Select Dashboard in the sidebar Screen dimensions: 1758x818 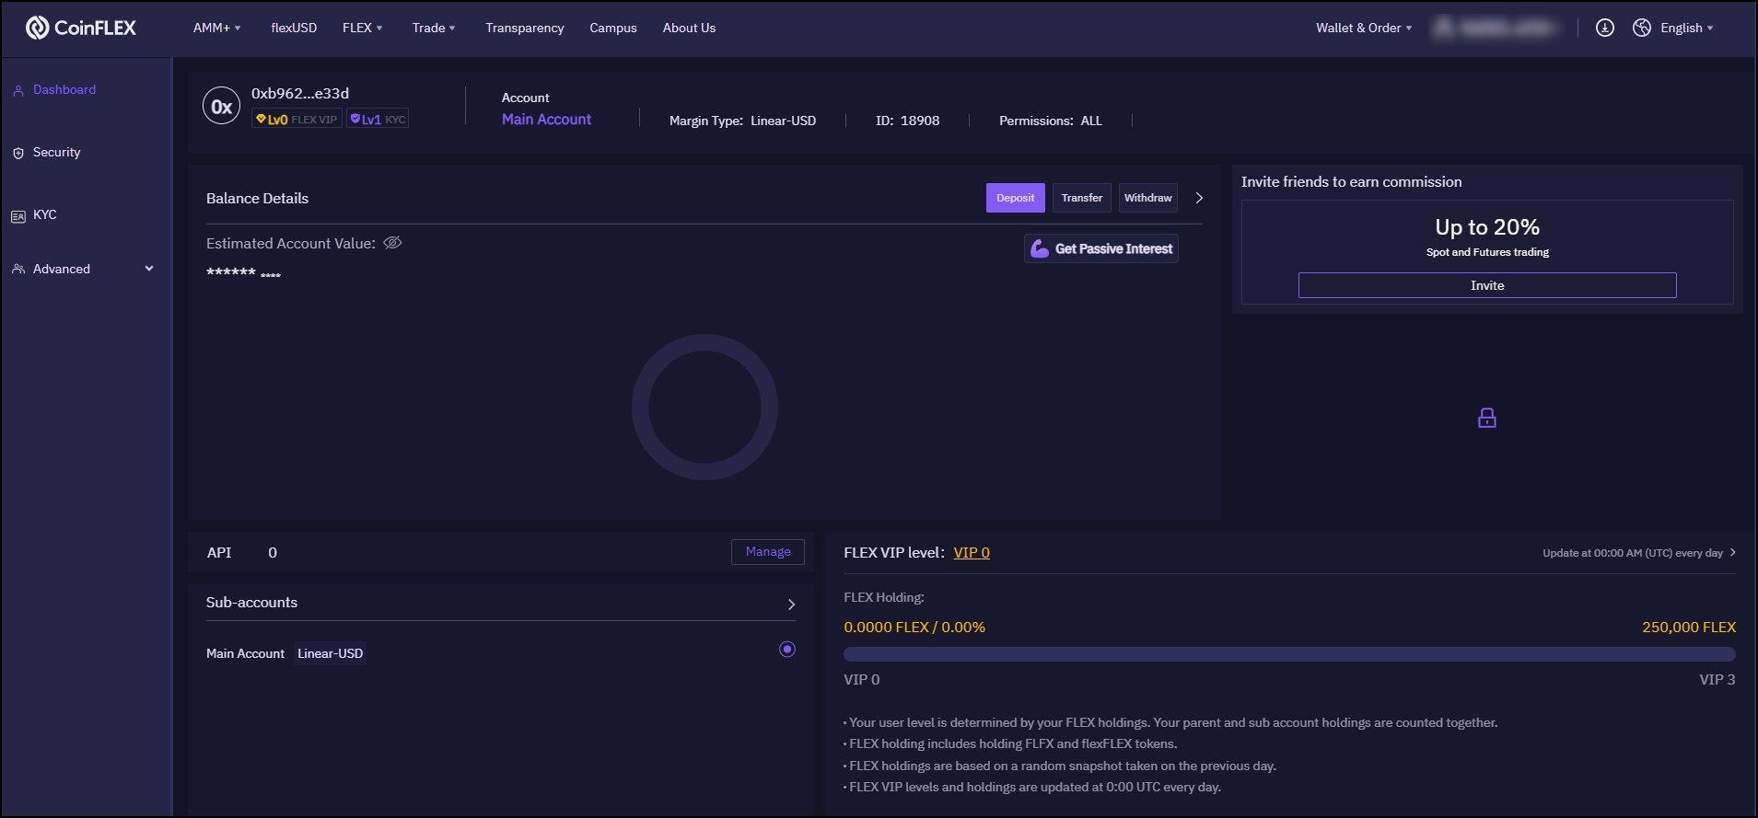tap(64, 89)
